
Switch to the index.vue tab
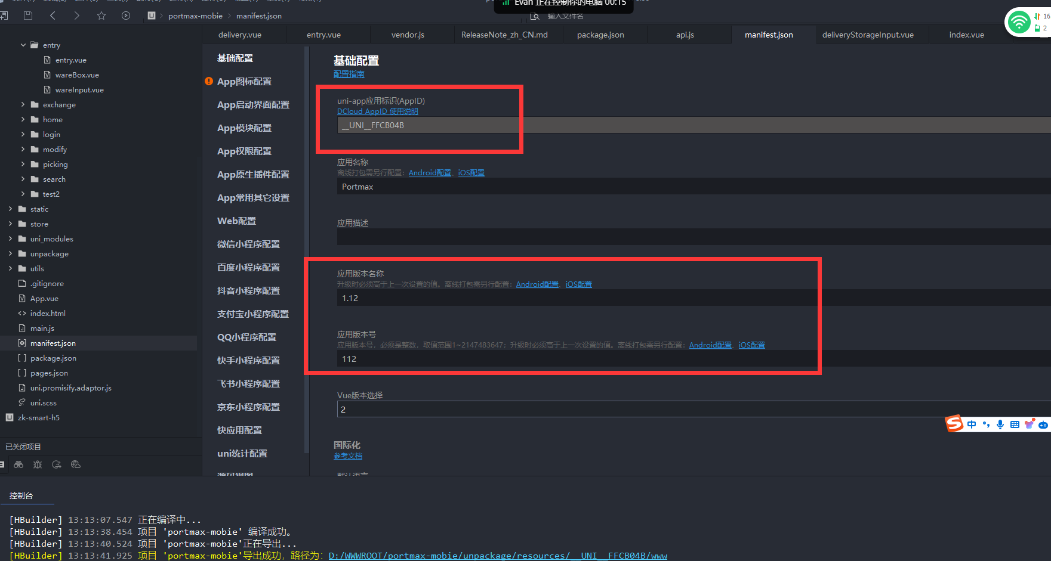tap(966, 35)
